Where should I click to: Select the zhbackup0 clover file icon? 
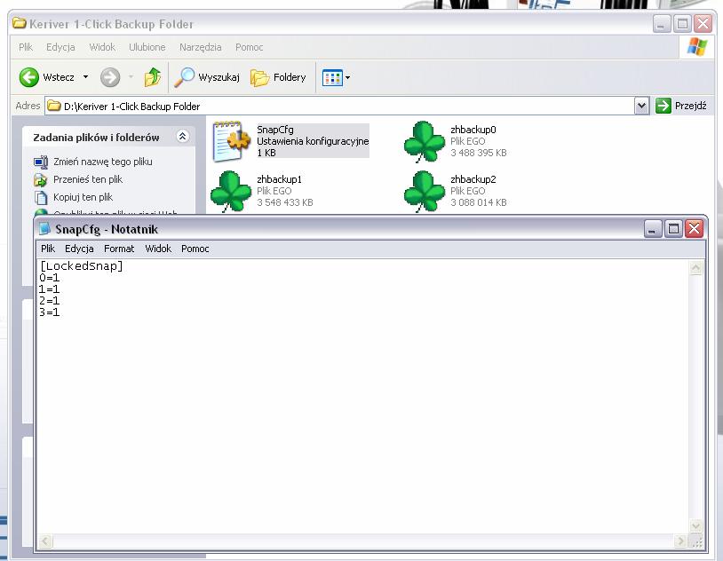425,142
